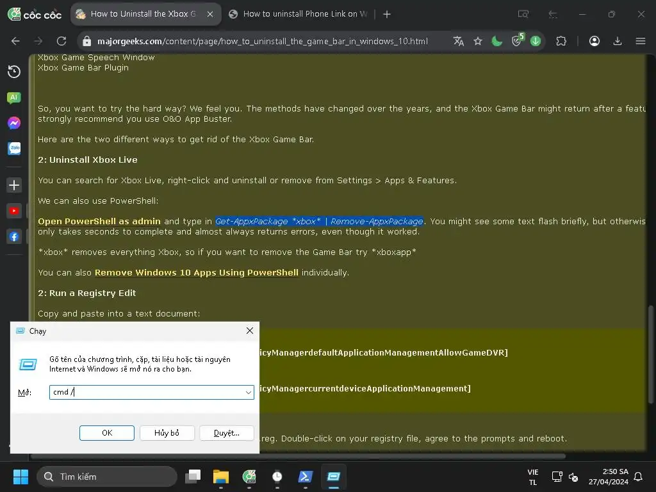Open the browser main menu
The image size is (656, 492).
click(641, 41)
